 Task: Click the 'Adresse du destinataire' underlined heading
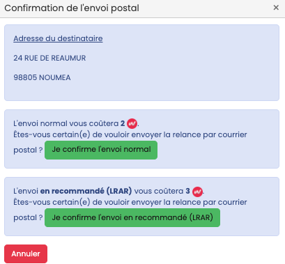point(58,38)
